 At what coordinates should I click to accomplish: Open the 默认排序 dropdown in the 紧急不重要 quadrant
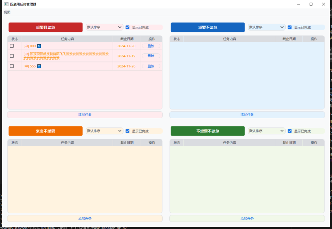(104, 131)
